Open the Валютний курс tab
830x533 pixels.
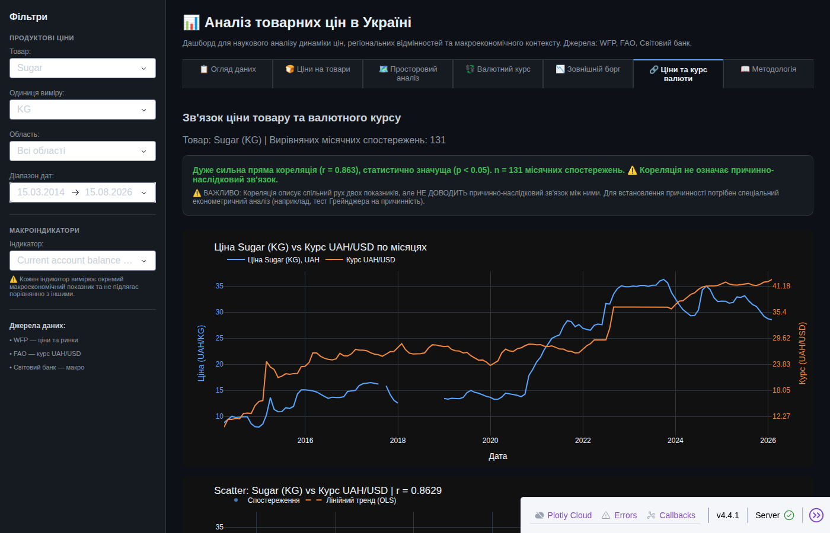pos(498,73)
